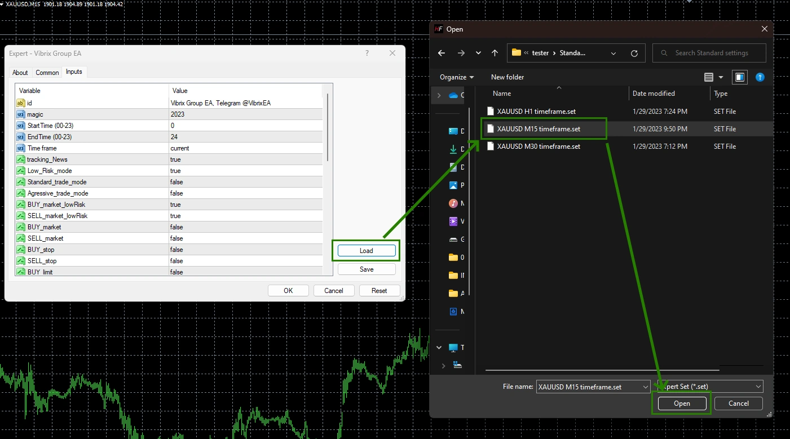Click the back arrow in Open dialog
Image resolution: width=790 pixels, height=439 pixels.
tap(442, 53)
